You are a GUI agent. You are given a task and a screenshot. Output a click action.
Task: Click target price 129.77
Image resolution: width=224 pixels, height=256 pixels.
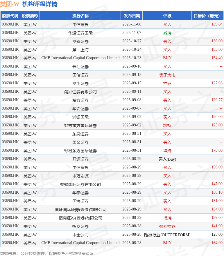pos(217,100)
